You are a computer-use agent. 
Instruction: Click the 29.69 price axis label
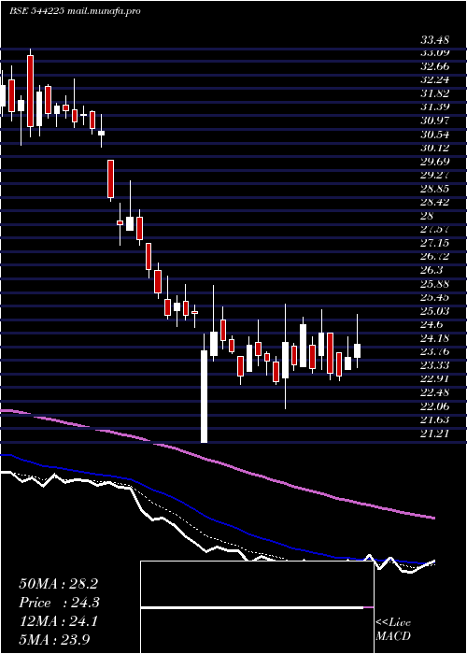(x=435, y=162)
